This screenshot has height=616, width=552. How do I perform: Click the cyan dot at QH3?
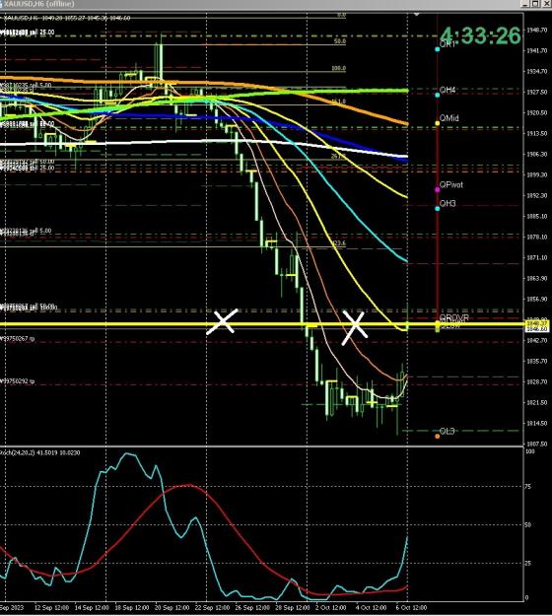point(438,209)
